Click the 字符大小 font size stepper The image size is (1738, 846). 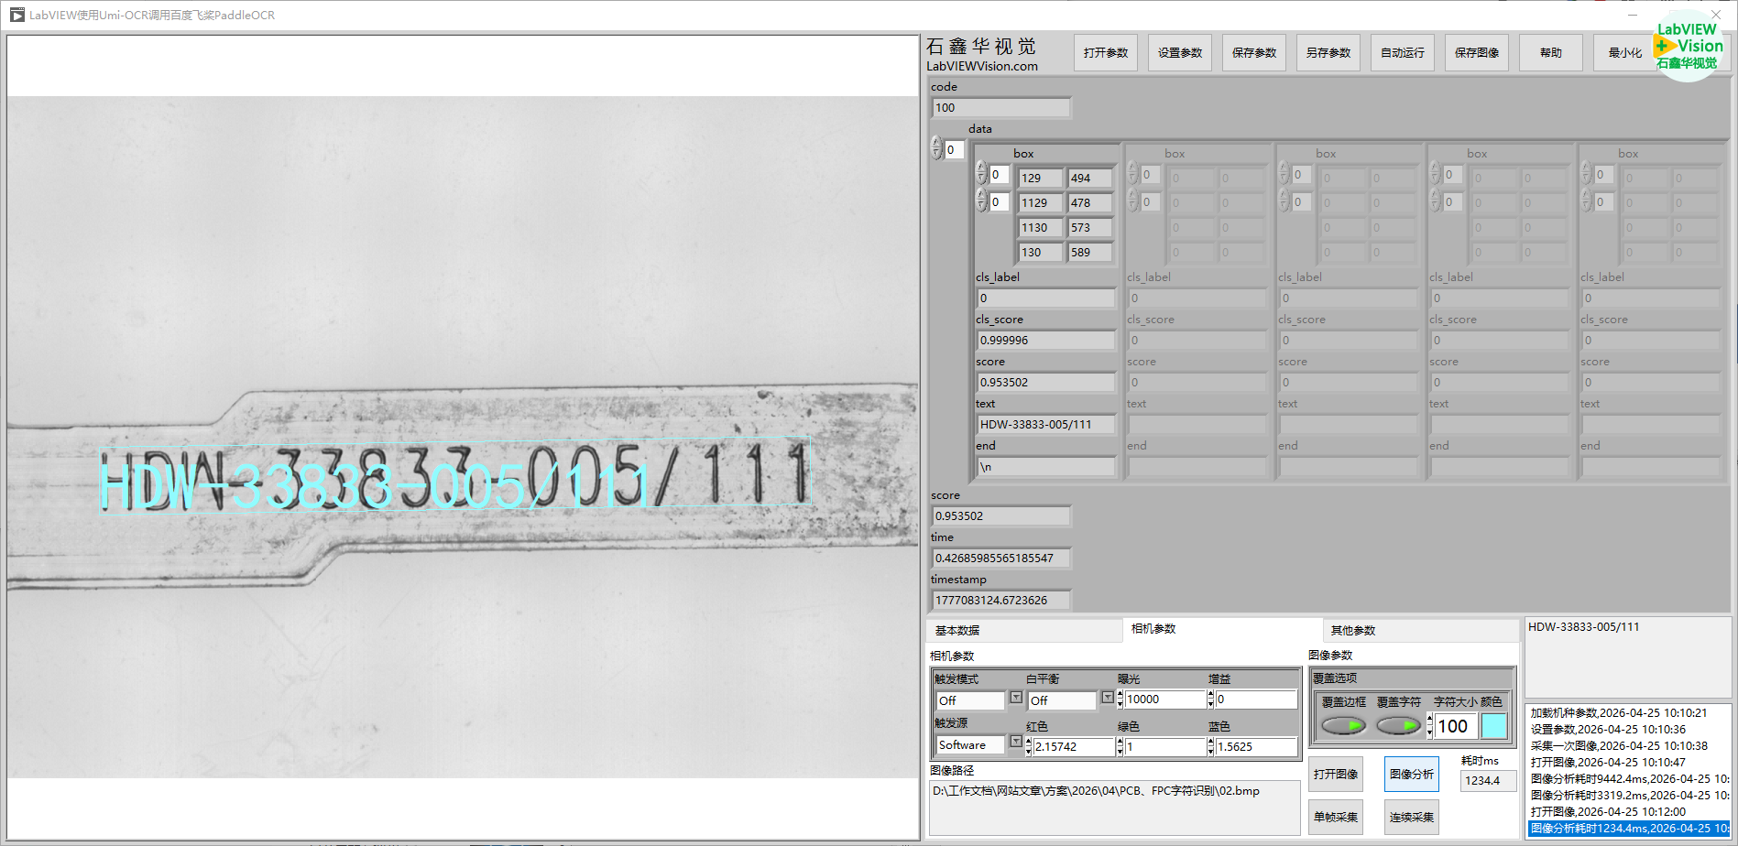click(1429, 727)
